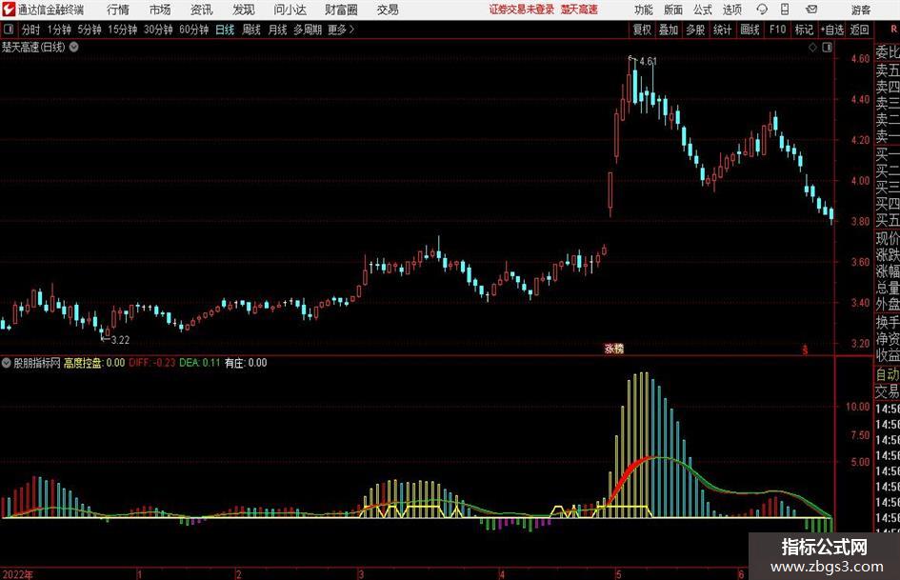Image resolution: width=900 pixels, height=580 pixels.
Task: Click the 涨榜 marker on the chart
Action: [x=614, y=349]
